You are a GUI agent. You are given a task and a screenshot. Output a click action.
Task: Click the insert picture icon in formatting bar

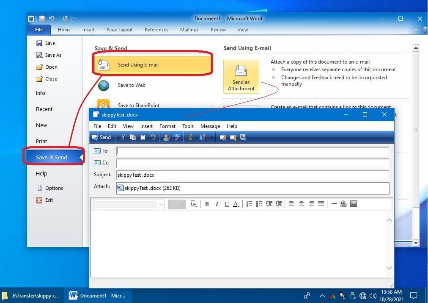[x=354, y=204]
